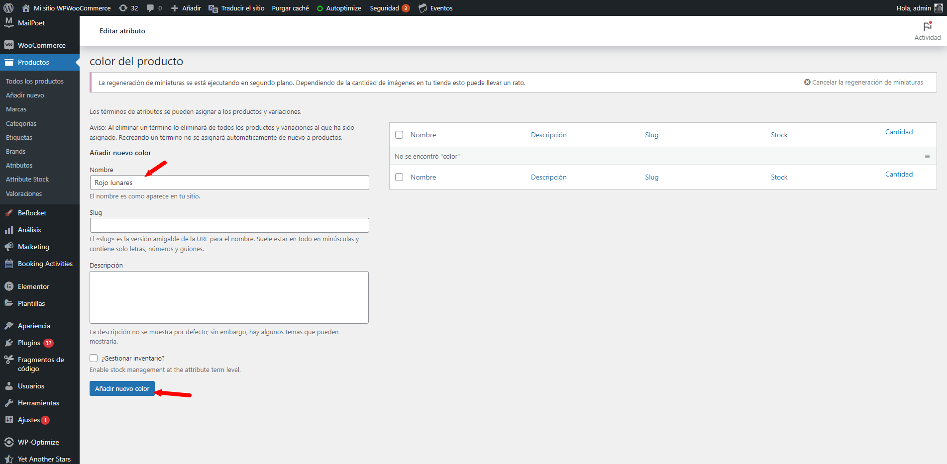This screenshot has height=464, width=947.
Task: Click the cancel icon beside regeneración de miniaturas
Action: [807, 82]
